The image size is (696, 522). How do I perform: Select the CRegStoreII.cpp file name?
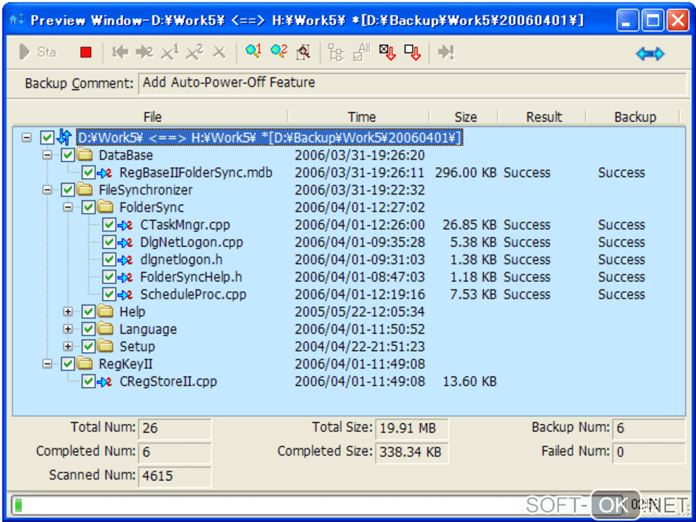[169, 381]
